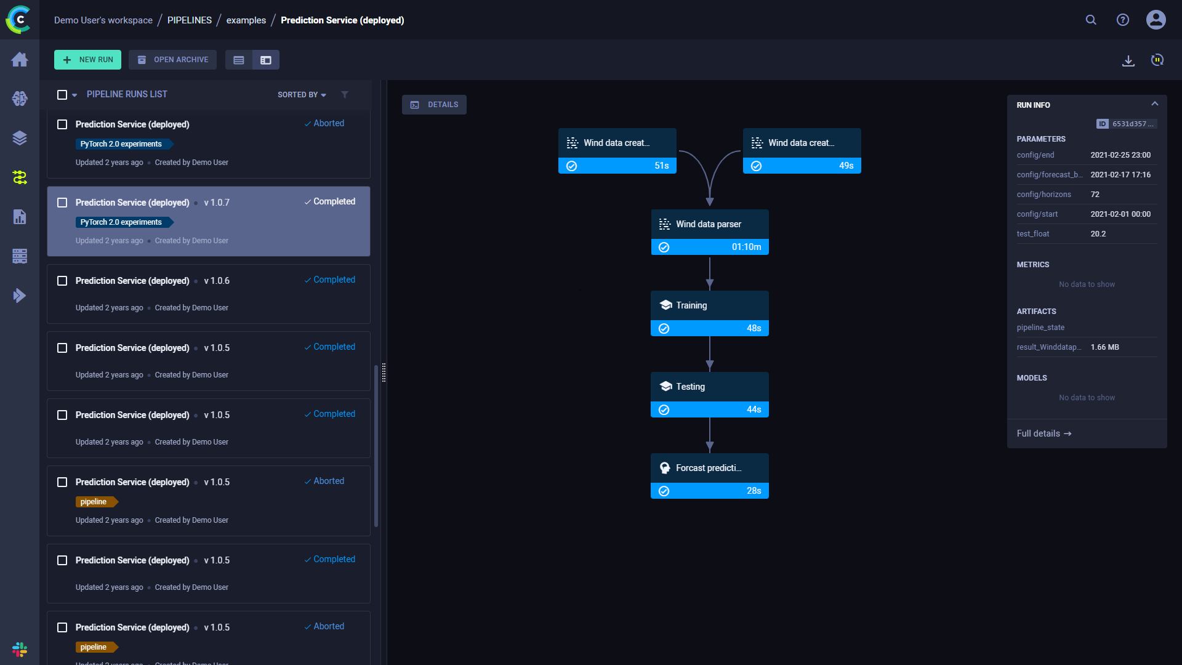Open the Sorted By dropdown

pos(302,95)
